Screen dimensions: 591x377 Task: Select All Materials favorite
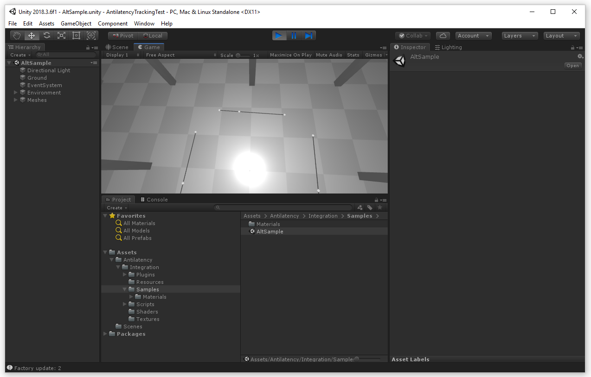coord(139,223)
